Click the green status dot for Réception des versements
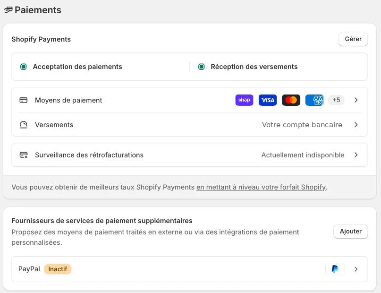Image resolution: width=381 pixels, height=293 pixels. click(202, 67)
